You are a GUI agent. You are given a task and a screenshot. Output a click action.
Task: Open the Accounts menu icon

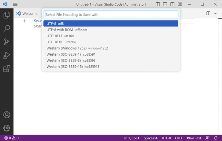(x=6, y=115)
